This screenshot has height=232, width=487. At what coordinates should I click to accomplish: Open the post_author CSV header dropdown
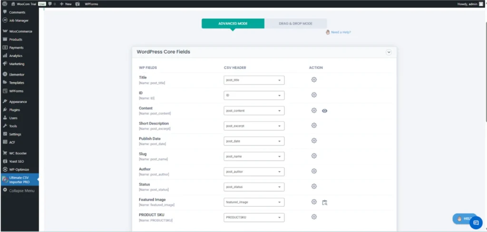pyautogui.click(x=254, y=172)
